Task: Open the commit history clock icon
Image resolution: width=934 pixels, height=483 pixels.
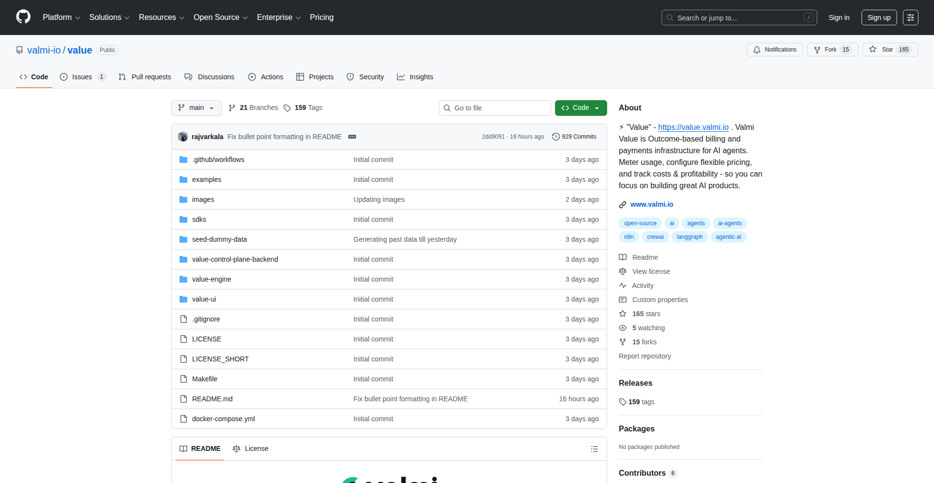Action: (556, 137)
